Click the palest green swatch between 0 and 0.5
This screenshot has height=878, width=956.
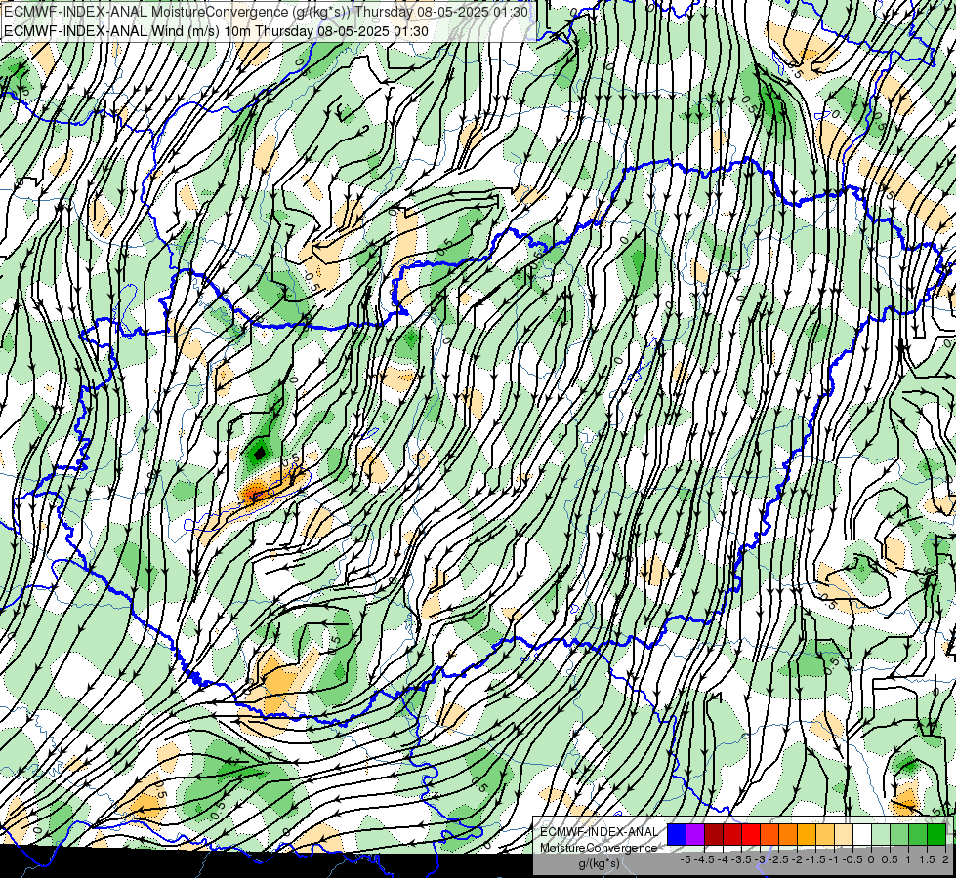pos(881,835)
